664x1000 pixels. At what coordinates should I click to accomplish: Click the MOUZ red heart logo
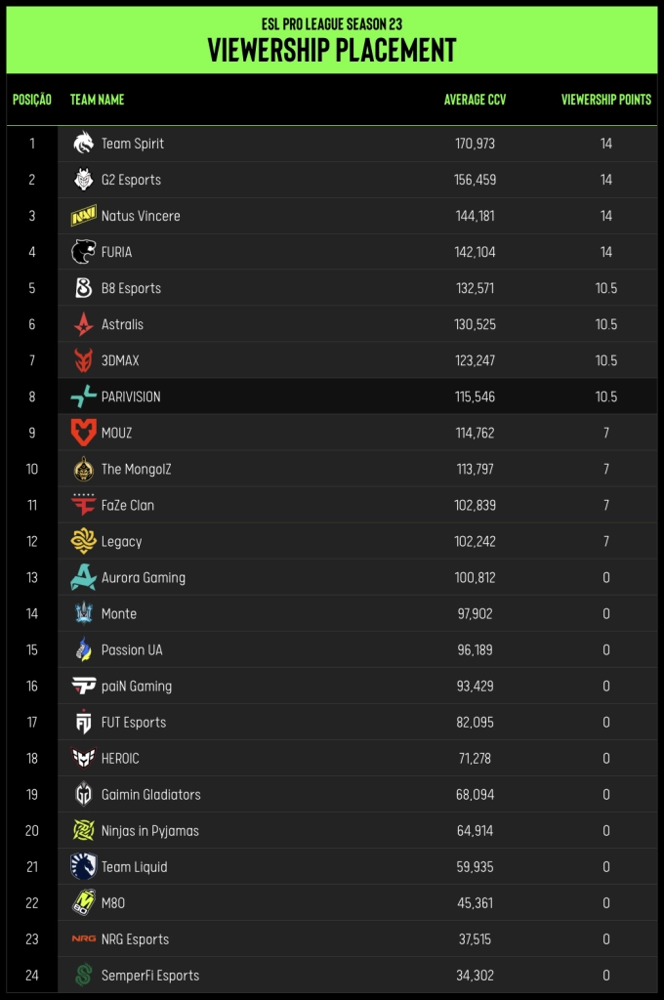tap(83, 433)
